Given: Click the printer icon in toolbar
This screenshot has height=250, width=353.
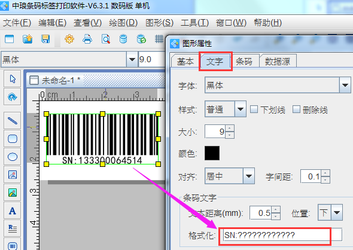Looking at the screenshot, I should pyautogui.click(x=87, y=39).
